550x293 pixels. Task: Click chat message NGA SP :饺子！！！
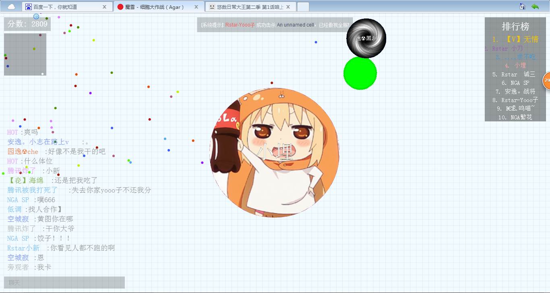[39, 238]
